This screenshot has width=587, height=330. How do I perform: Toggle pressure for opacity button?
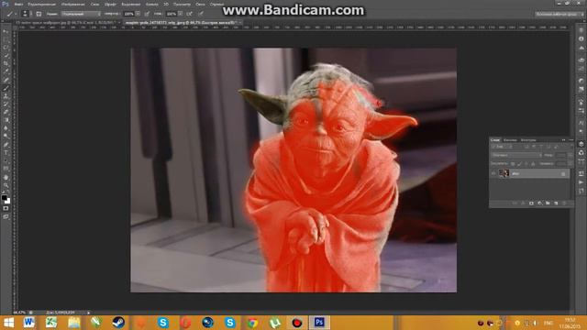(x=147, y=14)
